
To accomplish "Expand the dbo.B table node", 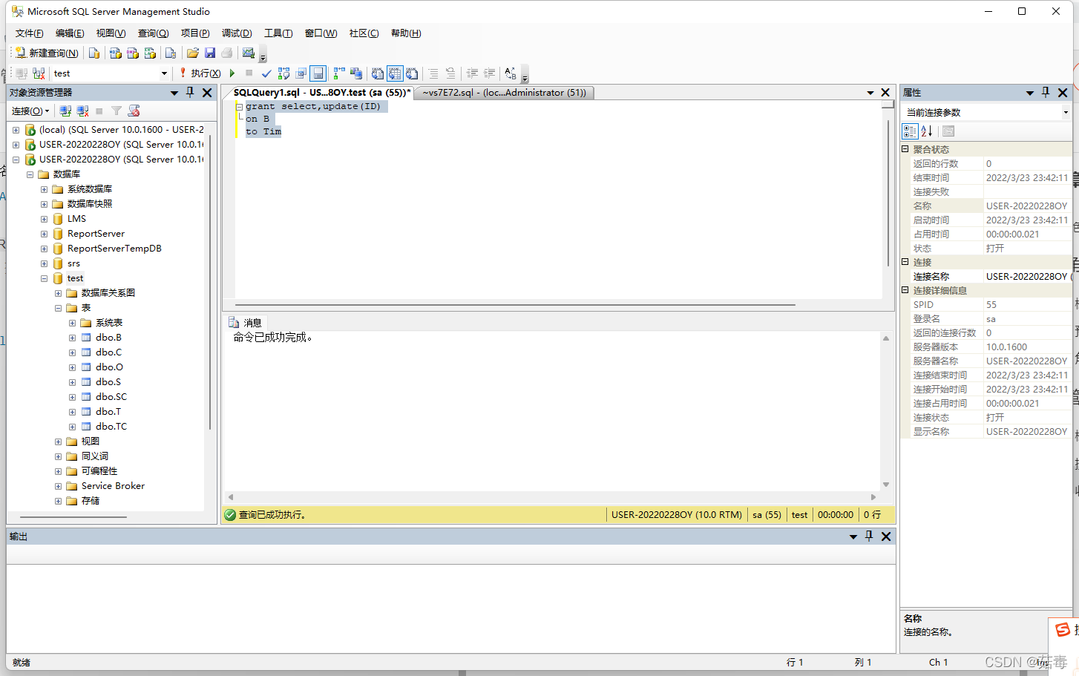I will coord(72,338).
